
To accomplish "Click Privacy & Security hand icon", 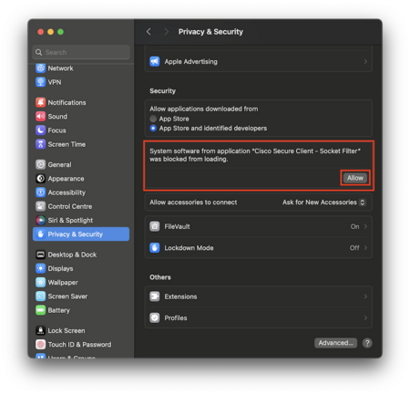I will coord(40,234).
